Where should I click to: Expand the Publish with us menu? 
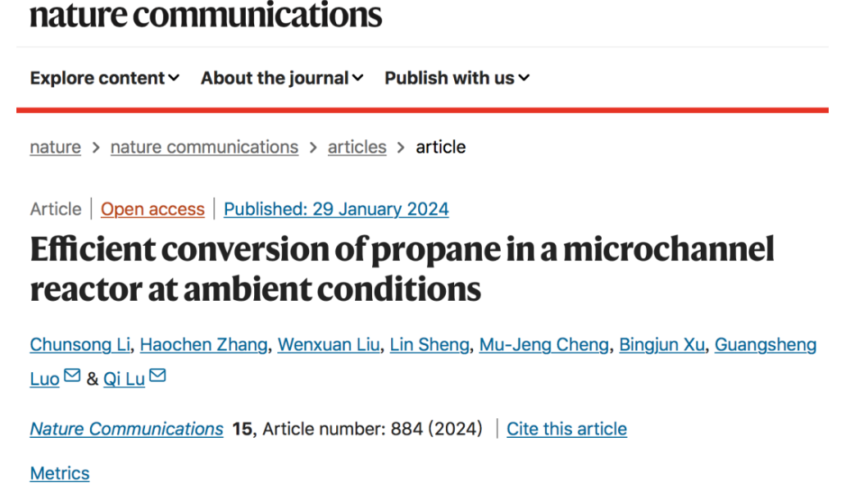pos(457,78)
